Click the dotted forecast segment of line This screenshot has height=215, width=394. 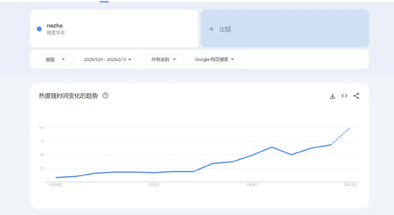tap(341, 136)
